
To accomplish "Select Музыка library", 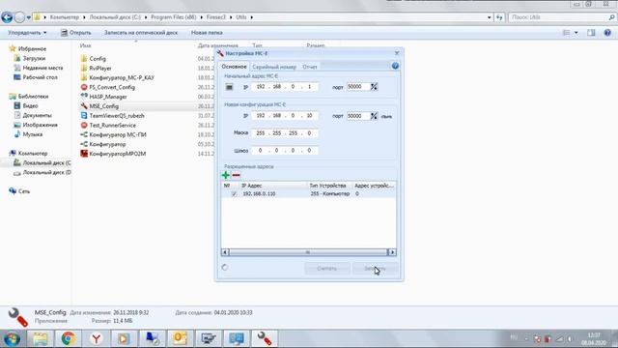I will click(28, 134).
